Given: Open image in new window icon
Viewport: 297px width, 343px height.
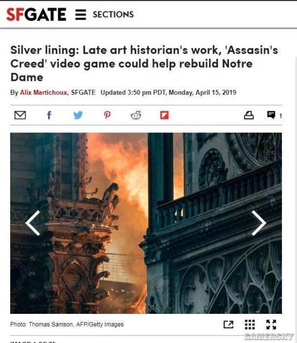Looking at the screenshot, I should [228, 325].
